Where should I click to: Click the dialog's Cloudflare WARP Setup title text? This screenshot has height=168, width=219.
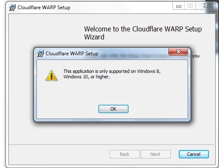(x=72, y=54)
